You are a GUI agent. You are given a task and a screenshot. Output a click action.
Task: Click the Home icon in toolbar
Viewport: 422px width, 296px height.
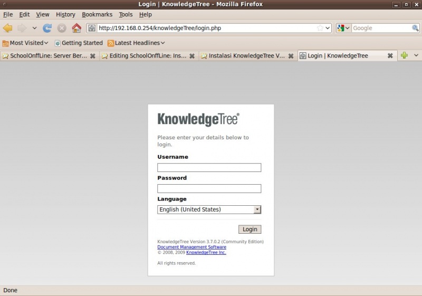[76, 28]
